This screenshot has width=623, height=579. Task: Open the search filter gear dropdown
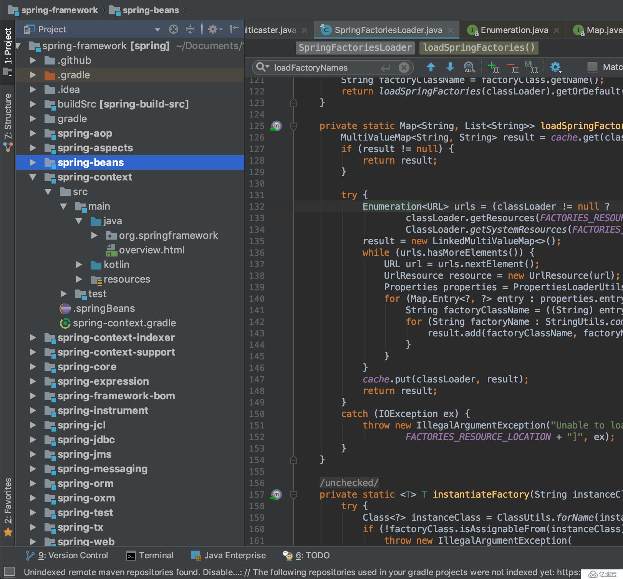(556, 67)
